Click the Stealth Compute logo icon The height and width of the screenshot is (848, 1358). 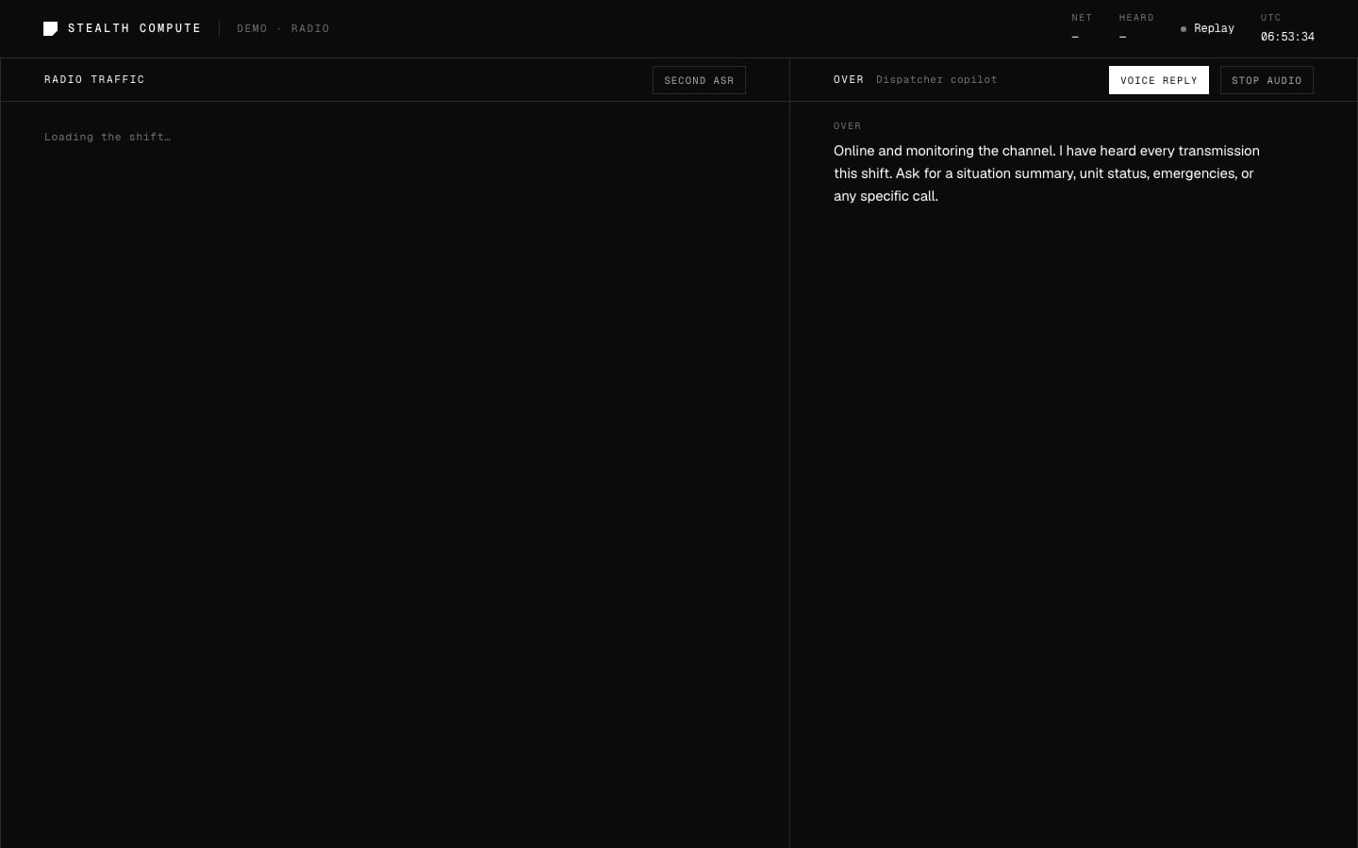tap(51, 28)
